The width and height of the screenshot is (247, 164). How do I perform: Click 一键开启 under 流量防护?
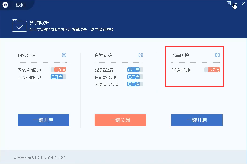(x=197, y=120)
